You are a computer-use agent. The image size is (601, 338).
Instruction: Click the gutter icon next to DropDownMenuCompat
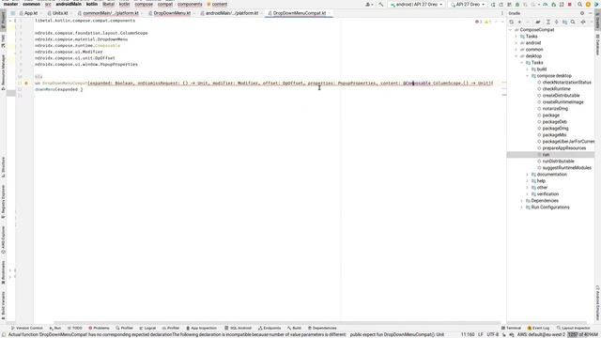tap(26, 83)
